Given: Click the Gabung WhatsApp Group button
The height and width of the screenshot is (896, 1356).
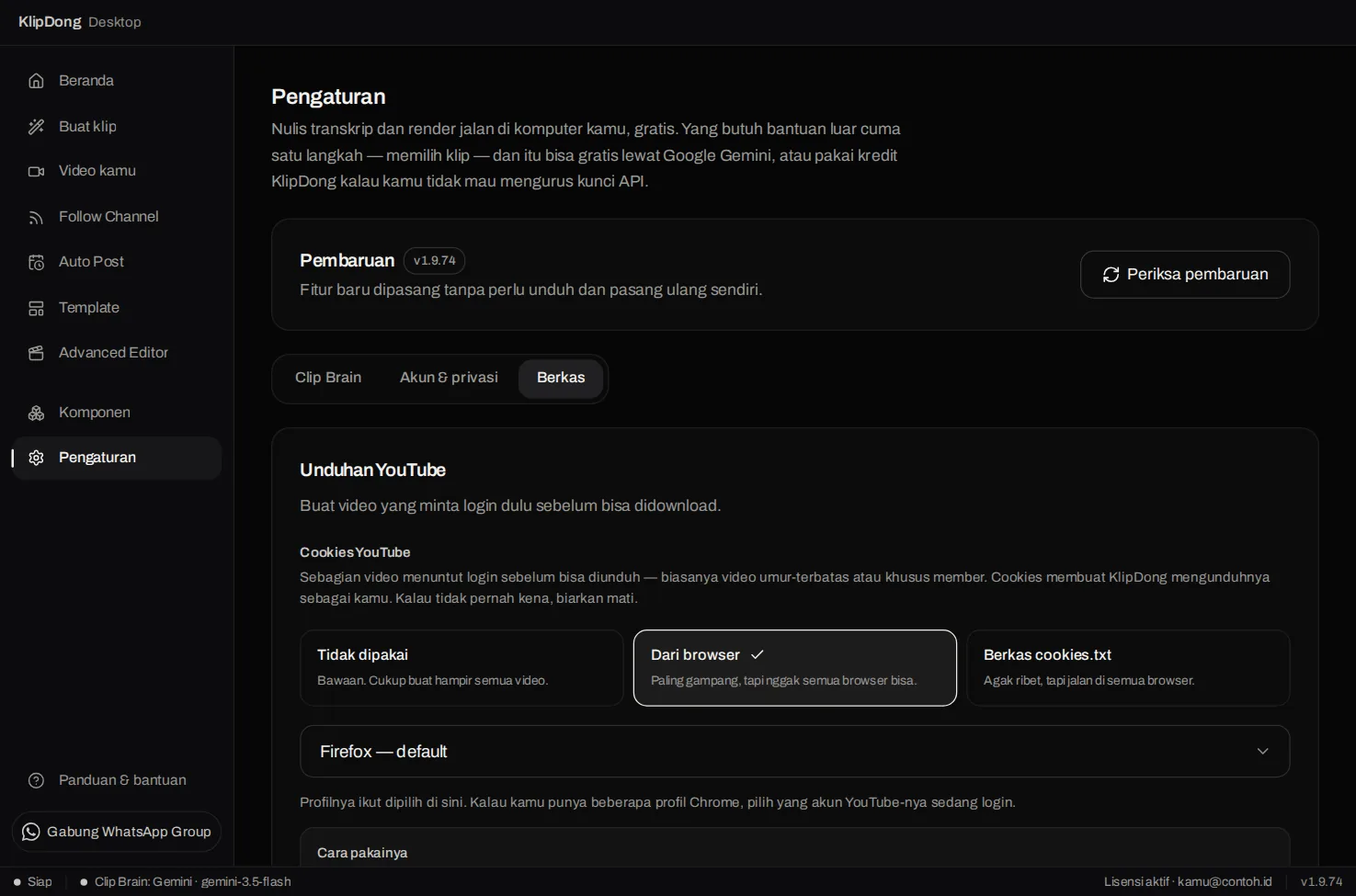Looking at the screenshot, I should coord(117,832).
